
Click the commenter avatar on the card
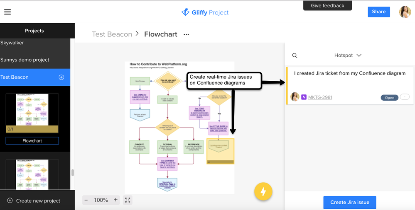(295, 97)
